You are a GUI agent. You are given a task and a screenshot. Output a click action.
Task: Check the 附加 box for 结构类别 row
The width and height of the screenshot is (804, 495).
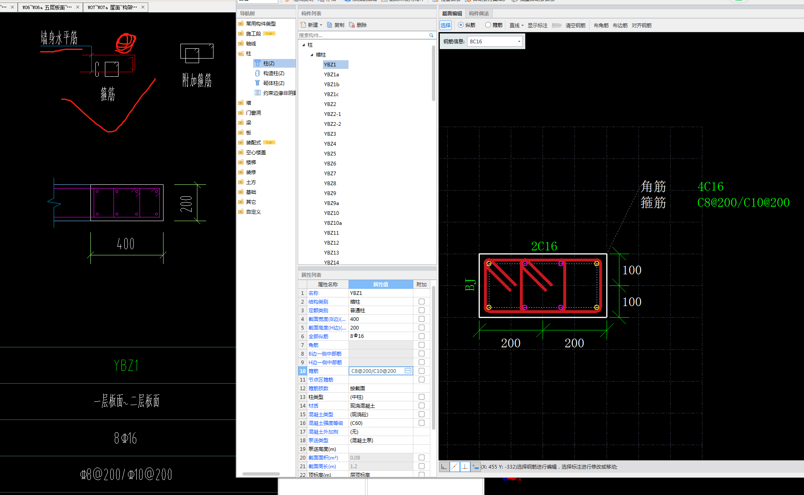422,302
